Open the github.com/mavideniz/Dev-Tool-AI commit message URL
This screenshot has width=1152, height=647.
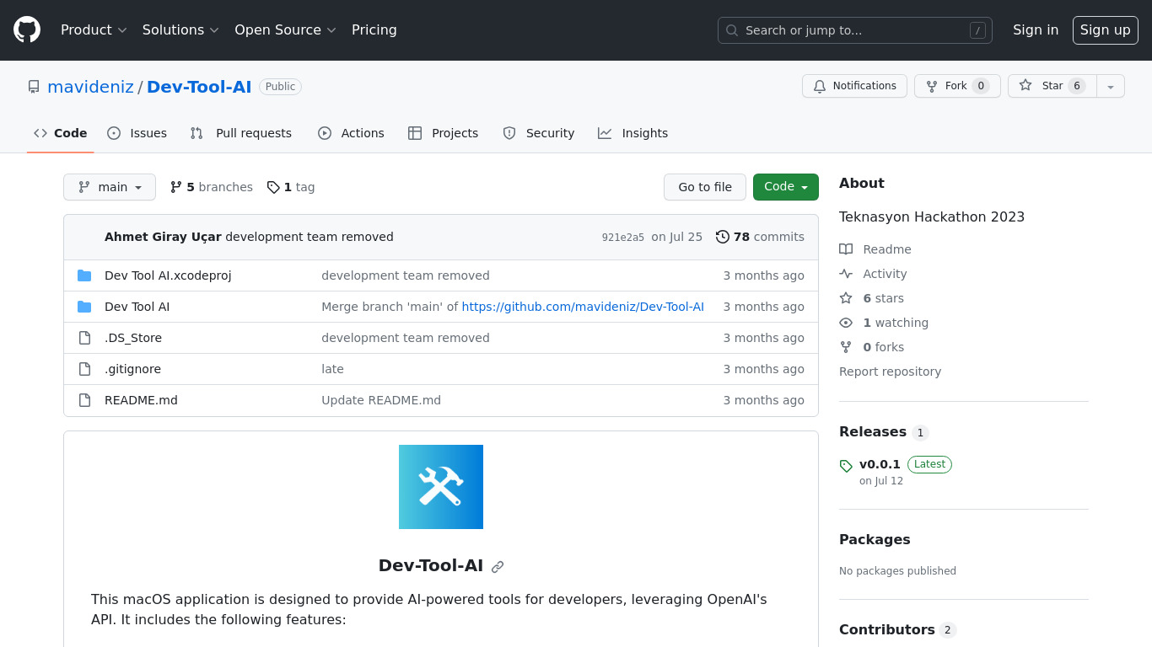[583, 307]
